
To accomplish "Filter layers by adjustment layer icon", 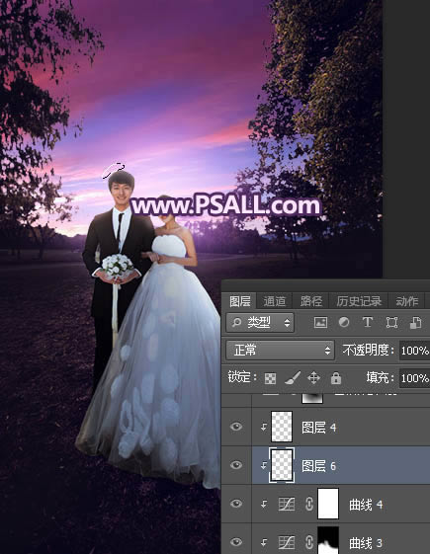I will [344, 322].
